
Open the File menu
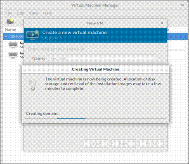[x=9, y=13]
